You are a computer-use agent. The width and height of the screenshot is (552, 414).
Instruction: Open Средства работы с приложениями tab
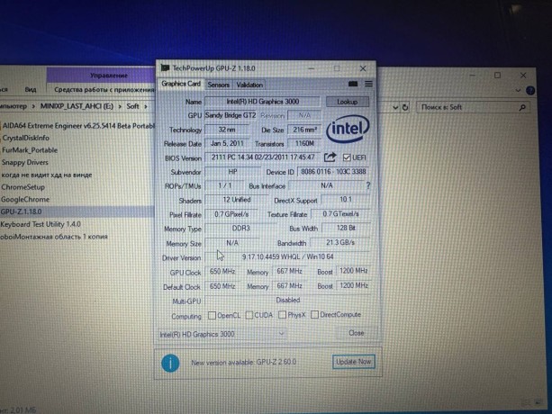[104, 90]
